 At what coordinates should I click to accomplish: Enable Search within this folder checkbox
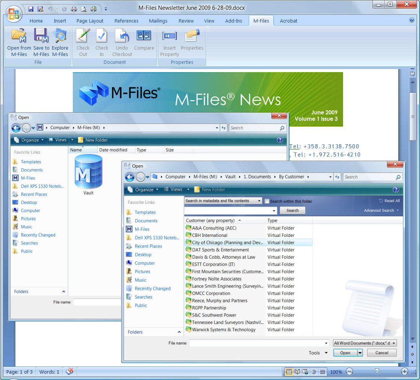coord(267,201)
